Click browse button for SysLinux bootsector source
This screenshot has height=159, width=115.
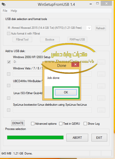click(101, 110)
